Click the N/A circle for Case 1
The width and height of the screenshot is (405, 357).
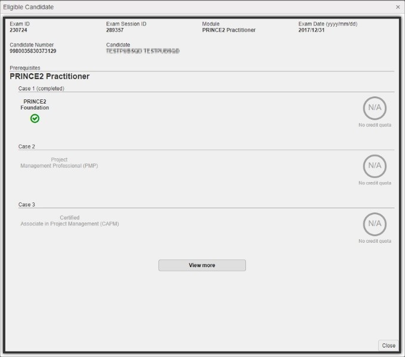pyautogui.click(x=375, y=108)
